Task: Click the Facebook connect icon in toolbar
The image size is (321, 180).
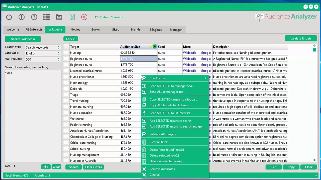Action: [x=72, y=17]
